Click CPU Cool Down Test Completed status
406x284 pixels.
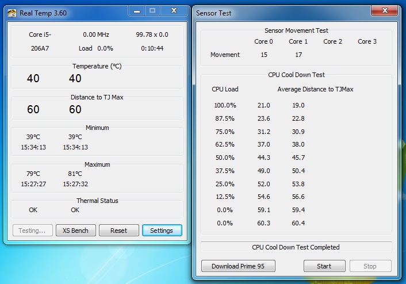coord(296,247)
